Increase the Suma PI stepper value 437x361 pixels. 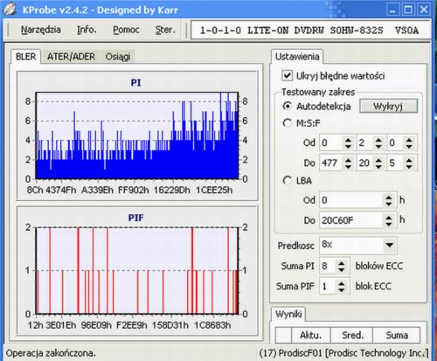[x=342, y=263]
